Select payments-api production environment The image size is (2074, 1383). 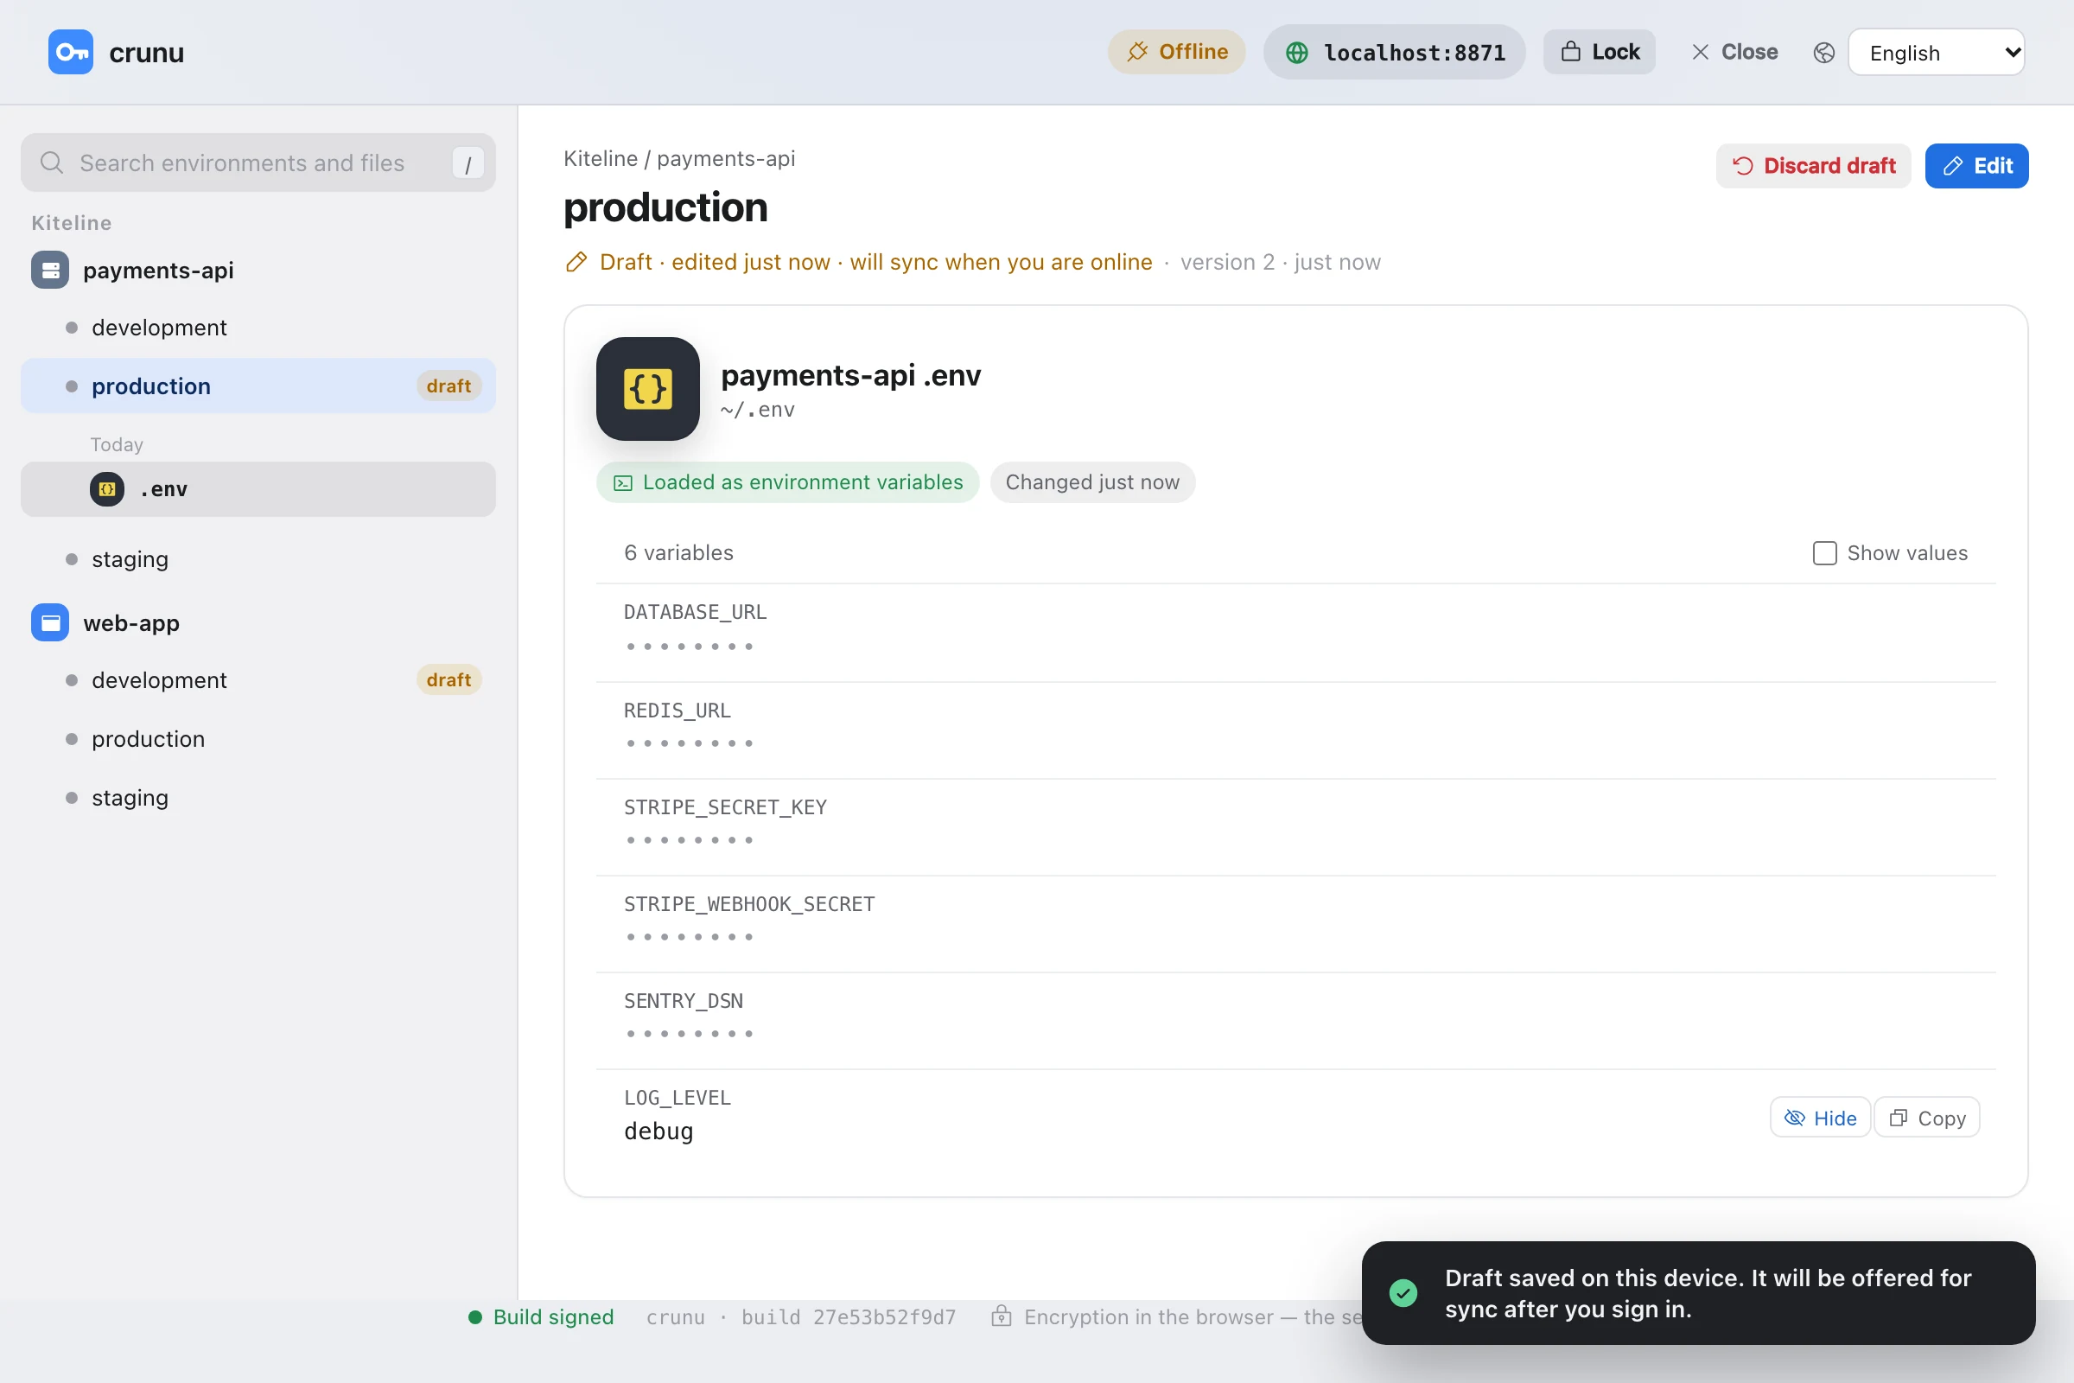click(258, 386)
